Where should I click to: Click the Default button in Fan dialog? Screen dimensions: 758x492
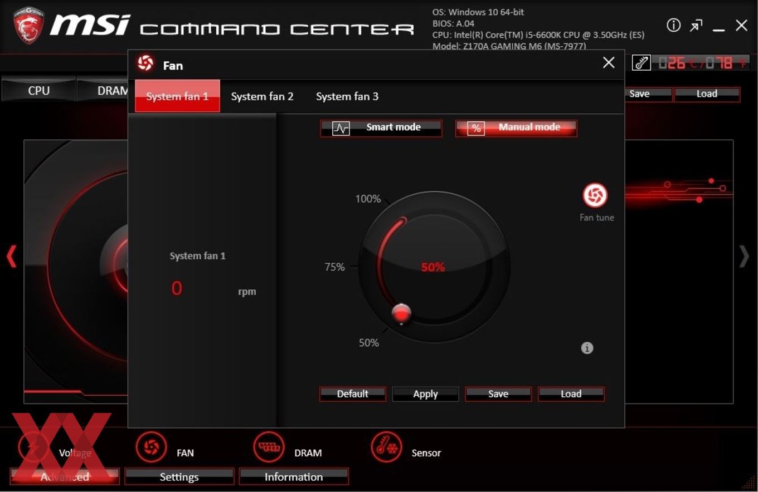point(352,394)
